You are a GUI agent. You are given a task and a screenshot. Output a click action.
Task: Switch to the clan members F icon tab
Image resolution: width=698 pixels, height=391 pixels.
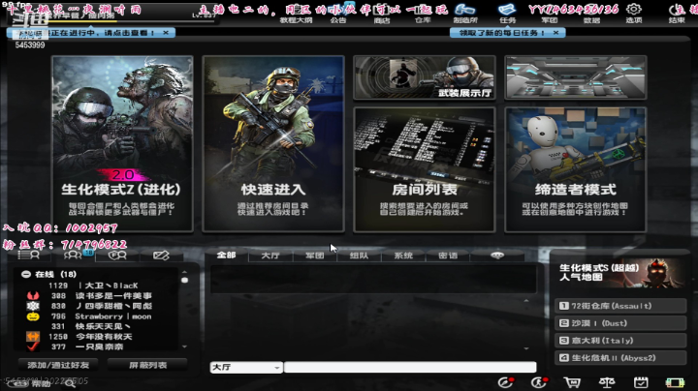[x=117, y=256]
